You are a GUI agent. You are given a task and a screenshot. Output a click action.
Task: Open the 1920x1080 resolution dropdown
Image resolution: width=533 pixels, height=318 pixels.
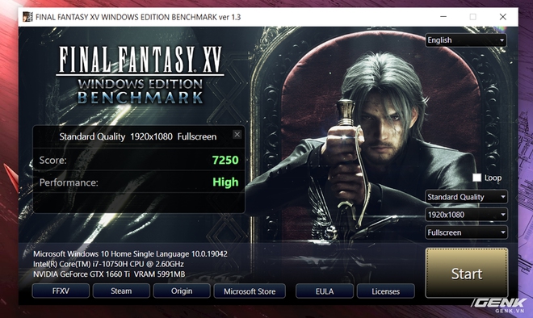coord(466,215)
